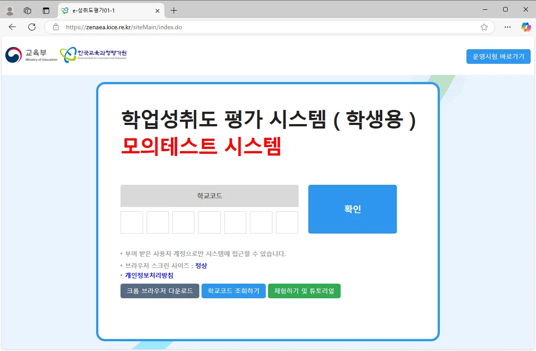Click the 한국교육과정평가원 KICE logo

92,54
